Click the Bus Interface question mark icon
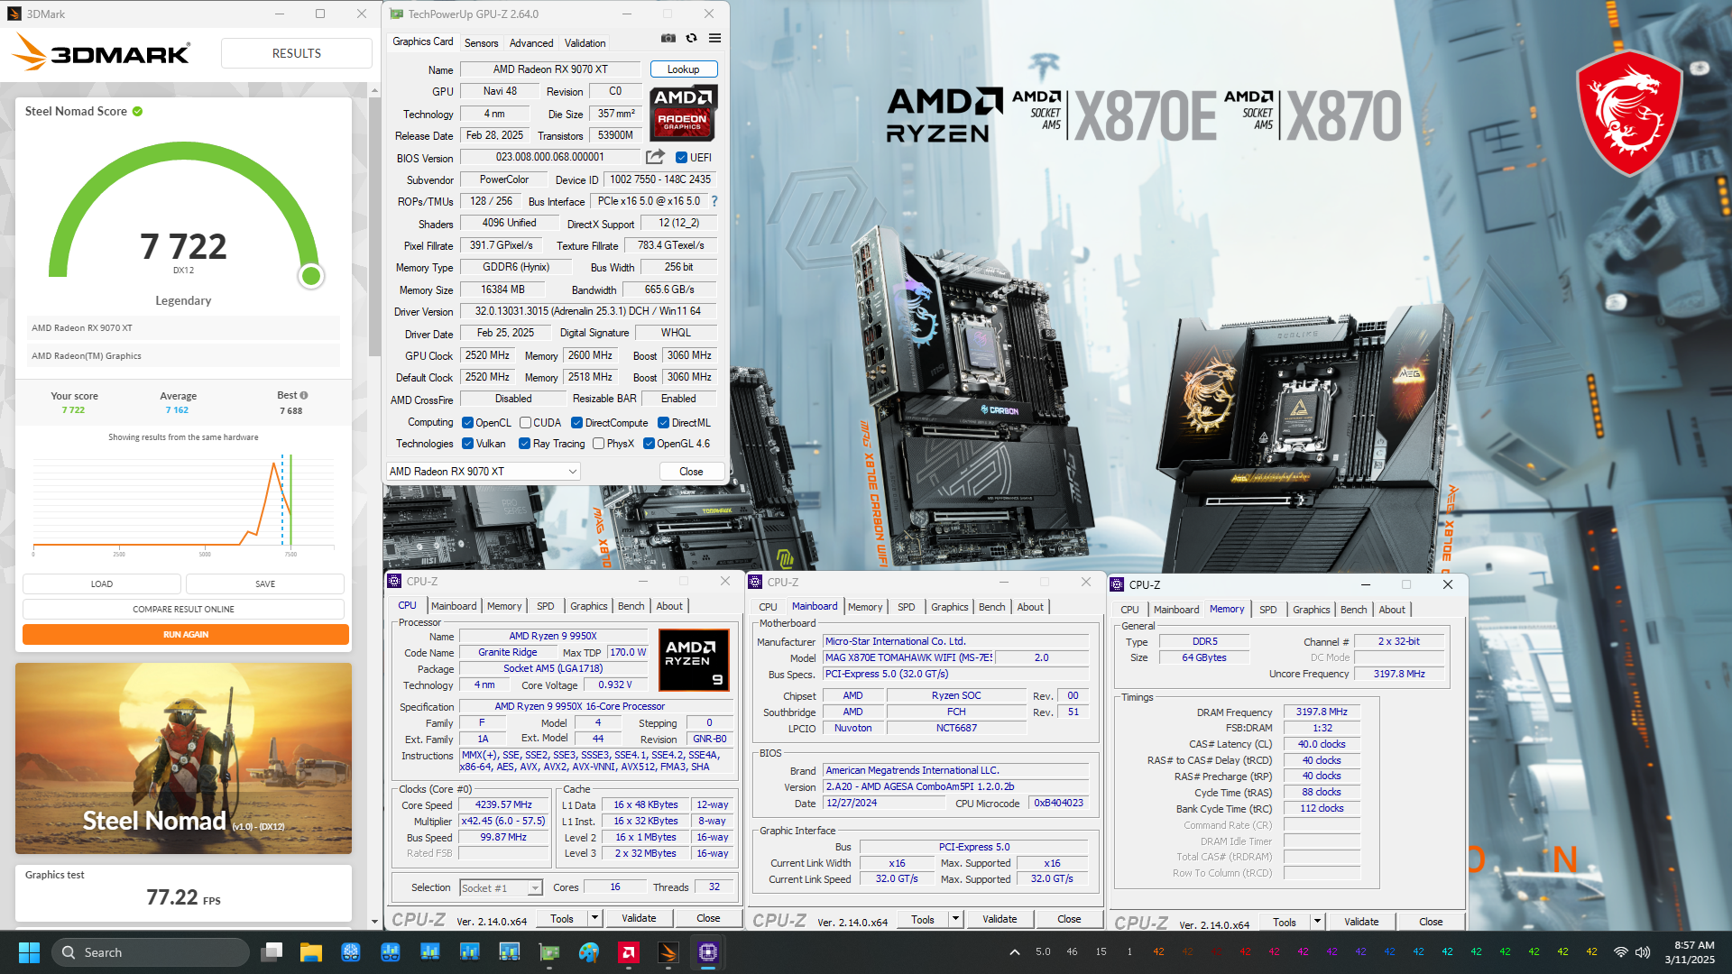1732x974 pixels. (714, 201)
